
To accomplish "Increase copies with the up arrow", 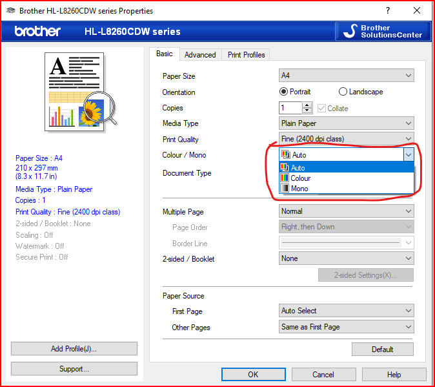I will tap(307, 105).
